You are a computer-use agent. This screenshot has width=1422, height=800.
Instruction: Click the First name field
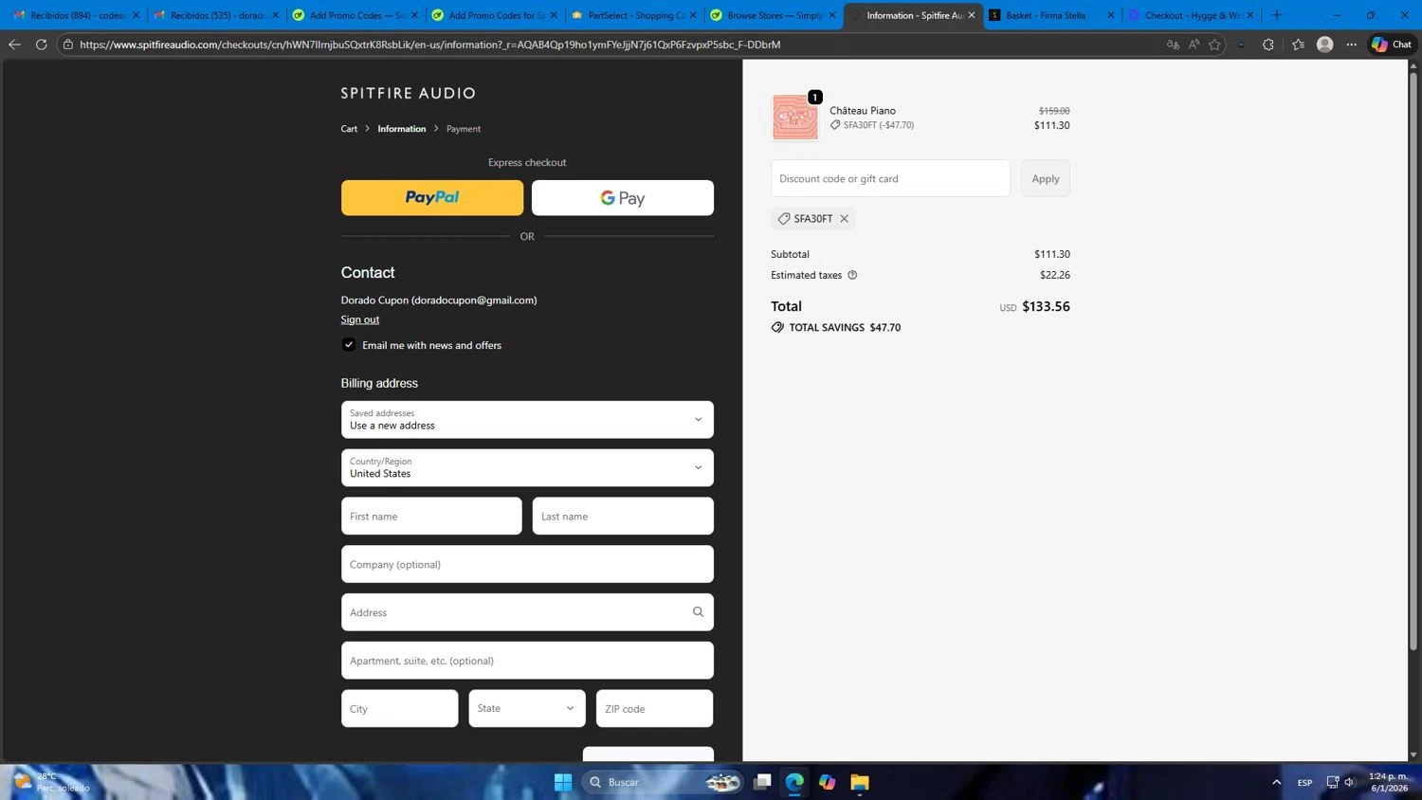pyautogui.click(x=431, y=517)
